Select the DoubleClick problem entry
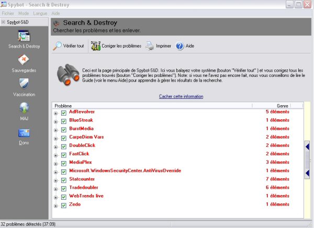Screen dimensions: 314x228 point(82,145)
